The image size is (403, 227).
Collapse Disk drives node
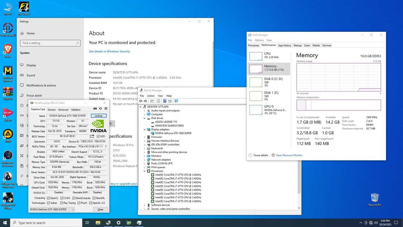pyautogui.click(x=144, y=118)
